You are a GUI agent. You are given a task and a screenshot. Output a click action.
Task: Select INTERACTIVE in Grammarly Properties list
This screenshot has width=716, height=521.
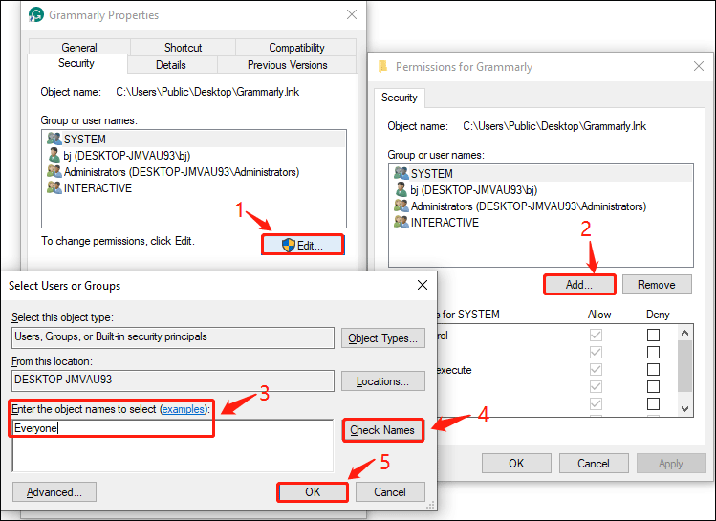(194, 187)
